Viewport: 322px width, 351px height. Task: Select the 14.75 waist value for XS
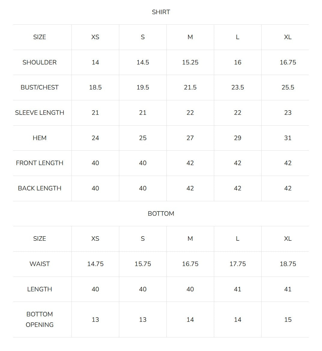tap(95, 264)
